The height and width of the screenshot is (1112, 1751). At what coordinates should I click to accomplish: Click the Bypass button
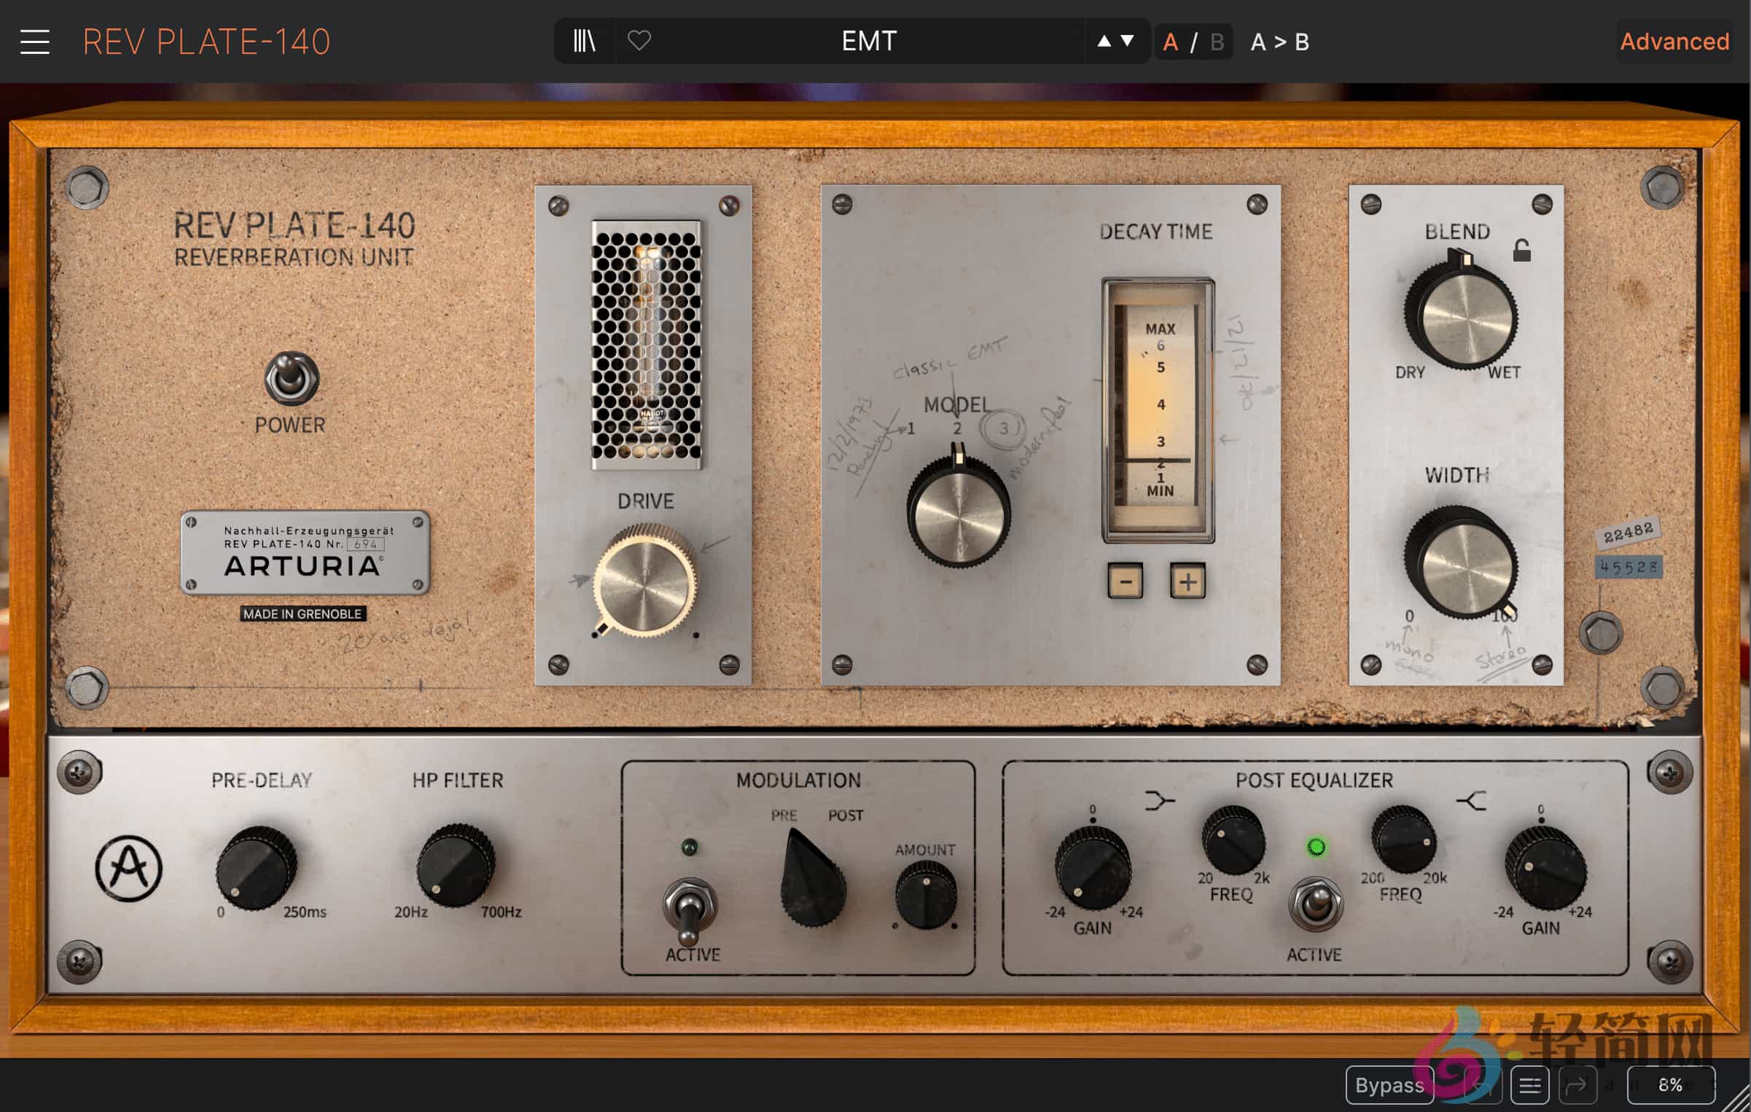[1389, 1086]
